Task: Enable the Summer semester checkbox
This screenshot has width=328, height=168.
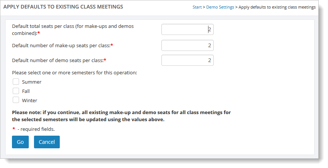Action: [16, 82]
